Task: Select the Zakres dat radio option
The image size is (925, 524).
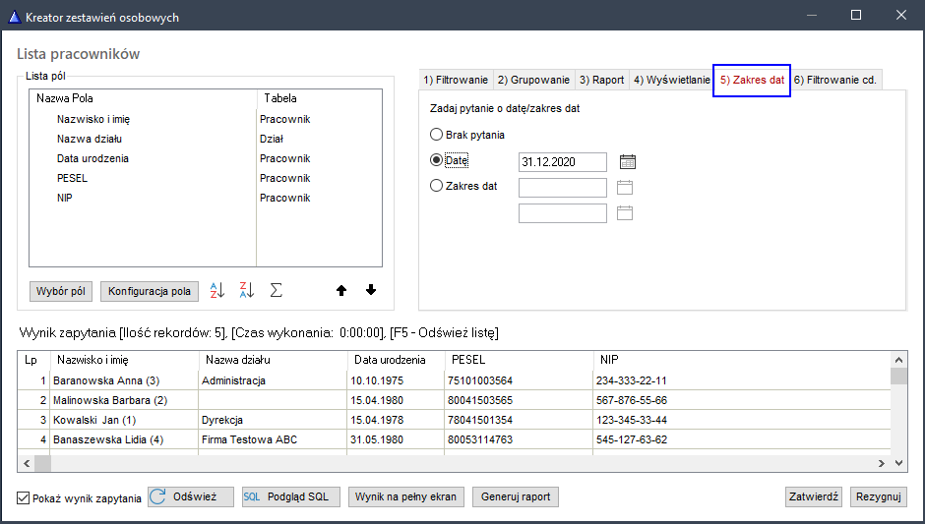Action: (437, 186)
